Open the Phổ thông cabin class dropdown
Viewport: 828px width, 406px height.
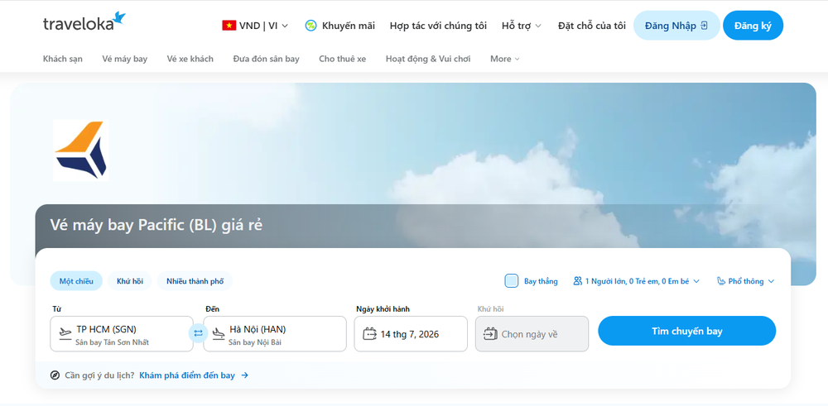(x=746, y=281)
